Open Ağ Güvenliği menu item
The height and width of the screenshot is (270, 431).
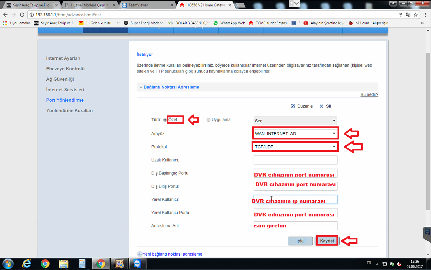[60, 79]
